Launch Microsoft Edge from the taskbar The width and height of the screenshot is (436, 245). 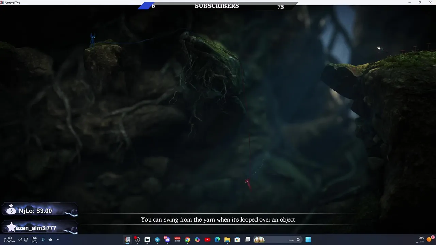217,240
